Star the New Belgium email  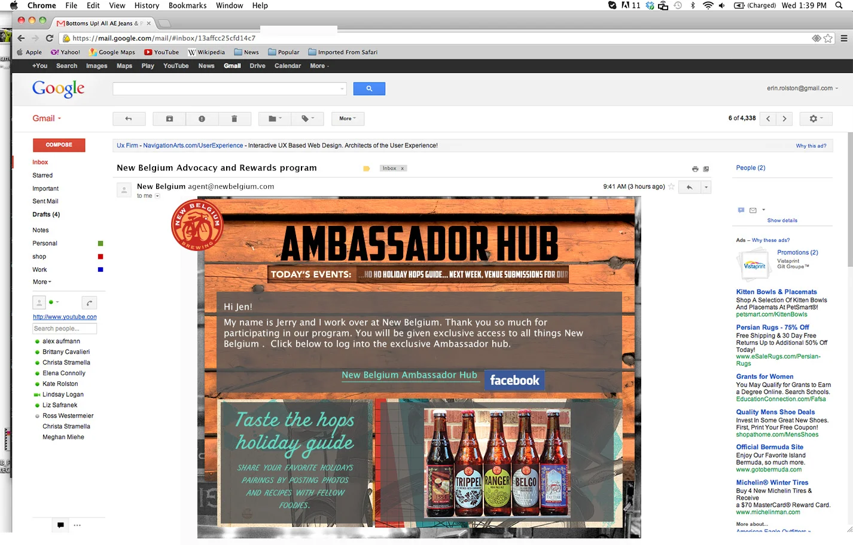click(671, 186)
